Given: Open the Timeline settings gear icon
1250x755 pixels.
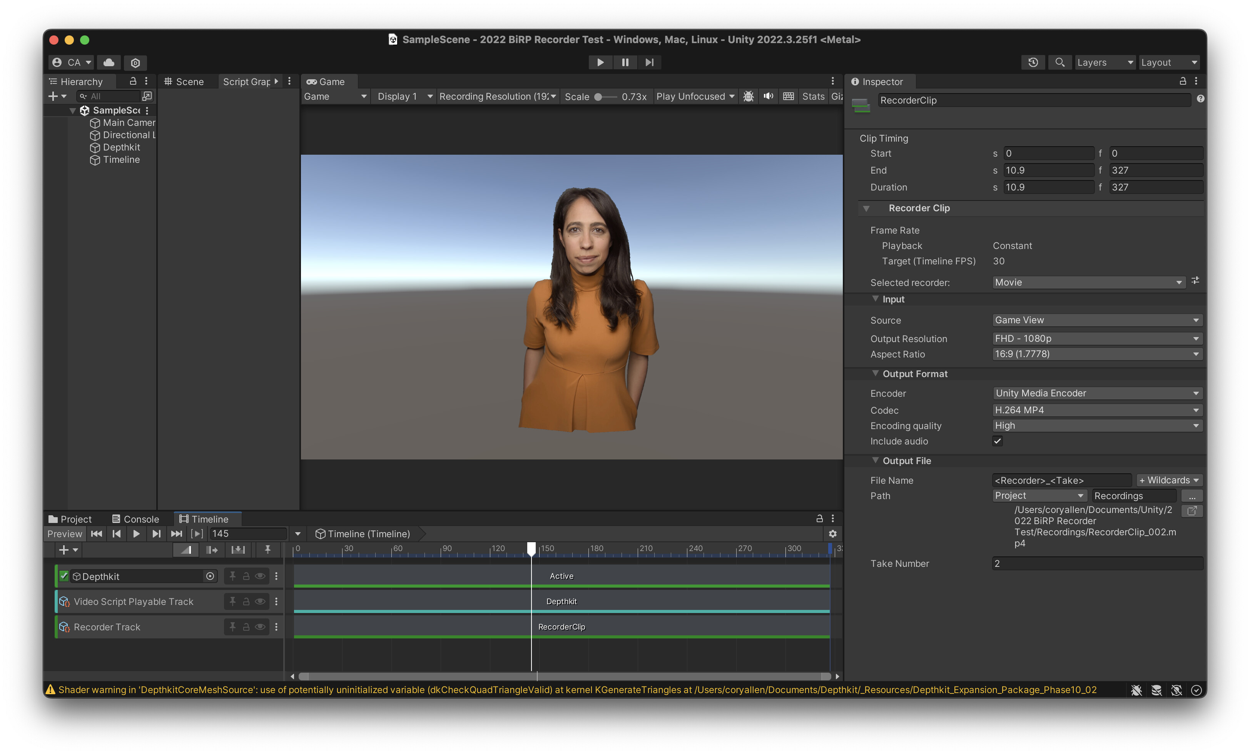Looking at the screenshot, I should tap(832, 534).
